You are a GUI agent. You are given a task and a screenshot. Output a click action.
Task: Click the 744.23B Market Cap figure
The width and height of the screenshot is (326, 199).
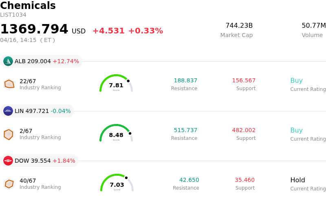tap(239, 26)
